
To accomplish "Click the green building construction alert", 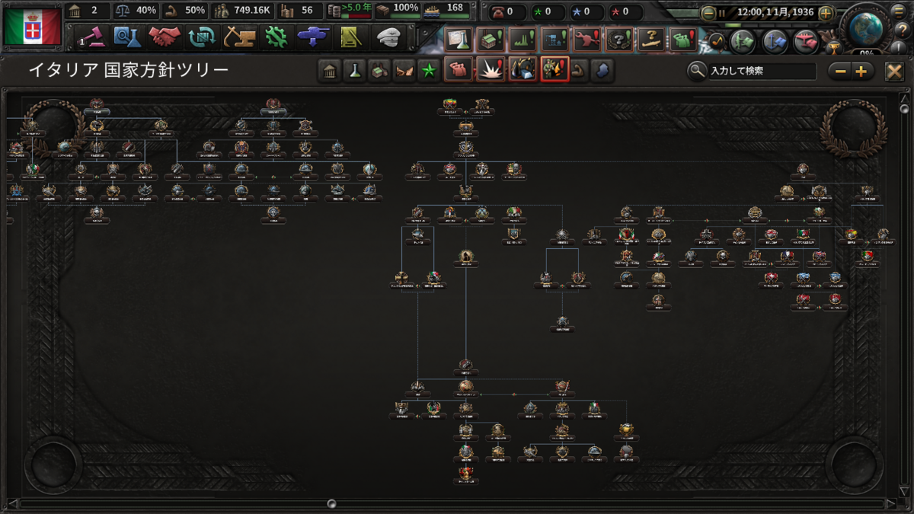I will point(489,39).
